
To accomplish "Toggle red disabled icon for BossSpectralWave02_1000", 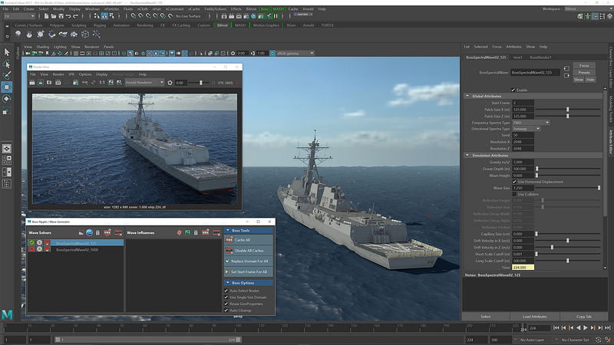I will coord(31,249).
